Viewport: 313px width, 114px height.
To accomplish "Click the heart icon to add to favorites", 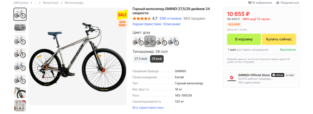I will 250,3.
